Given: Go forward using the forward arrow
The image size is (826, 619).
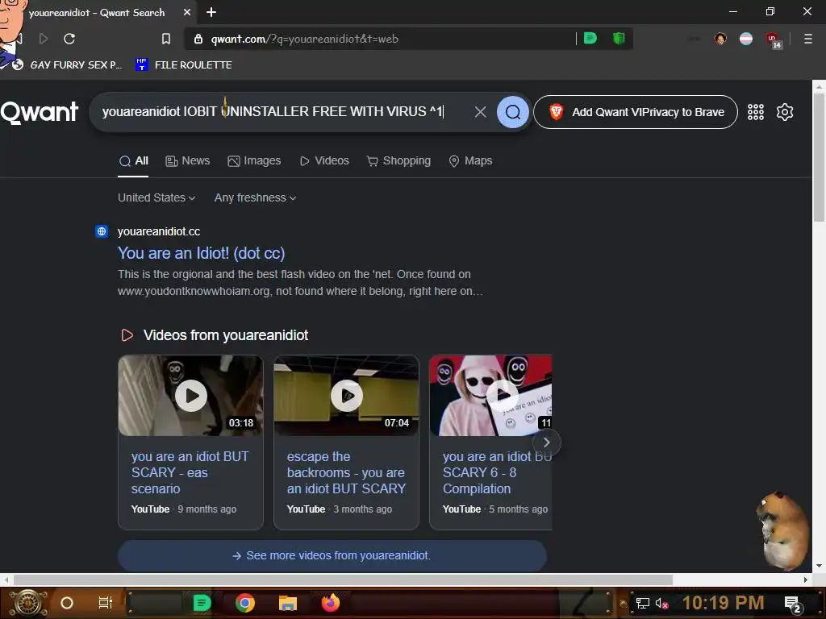Looking at the screenshot, I should (44, 39).
